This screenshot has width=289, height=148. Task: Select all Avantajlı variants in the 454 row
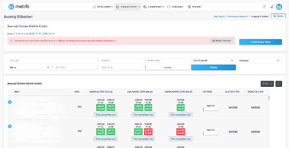point(106,115)
